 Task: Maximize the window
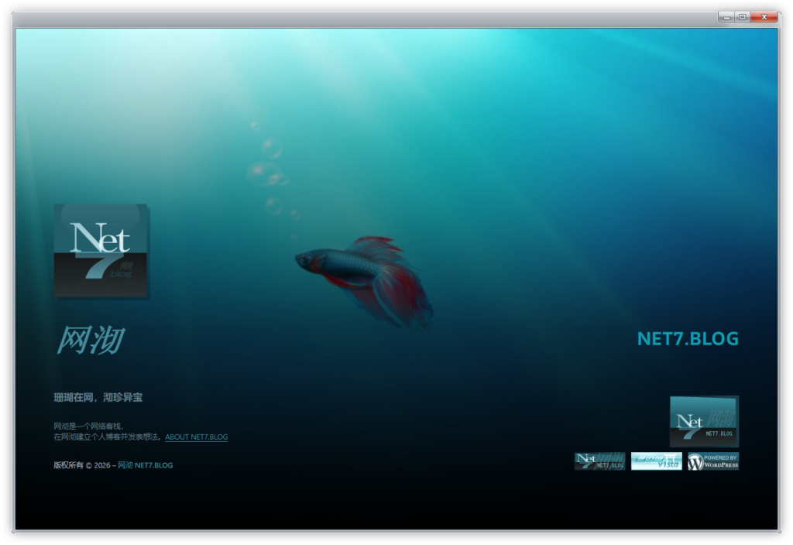coord(743,16)
